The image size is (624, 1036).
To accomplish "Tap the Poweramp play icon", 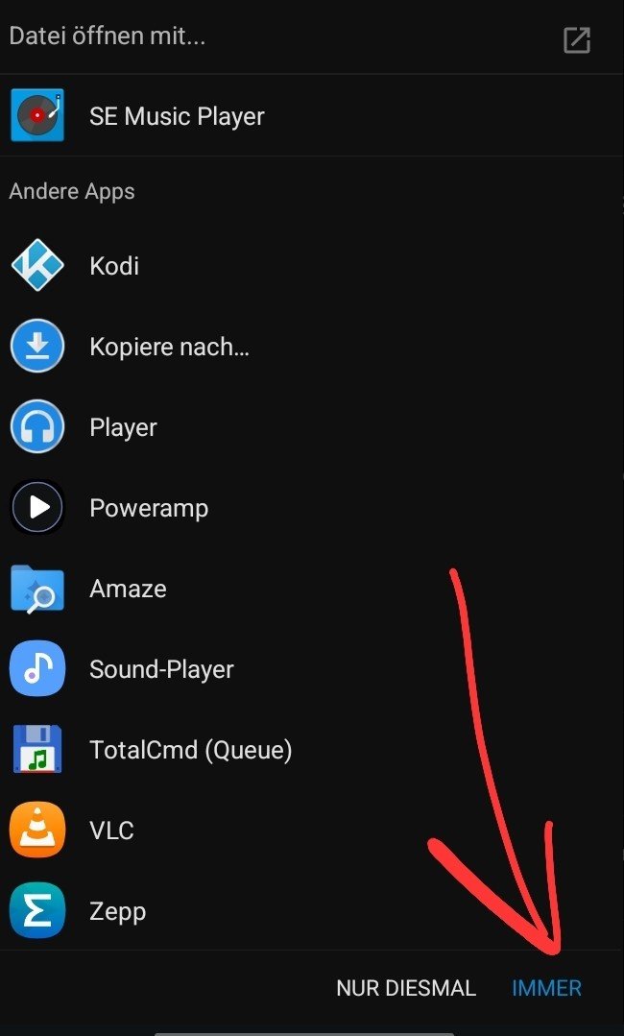I will [37, 507].
